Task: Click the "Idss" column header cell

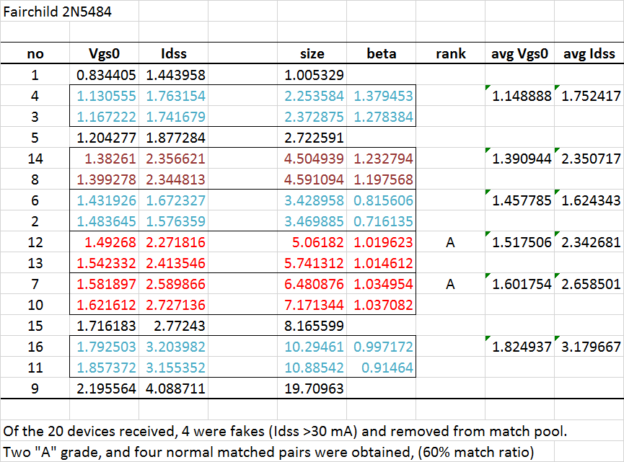Action: click(x=174, y=53)
